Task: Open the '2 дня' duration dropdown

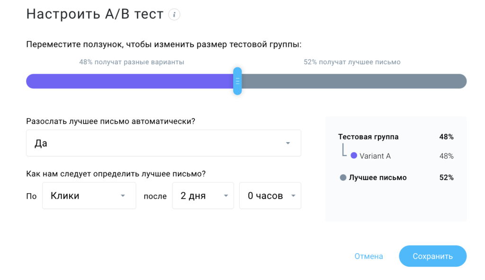Action: (x=203, y=196)
